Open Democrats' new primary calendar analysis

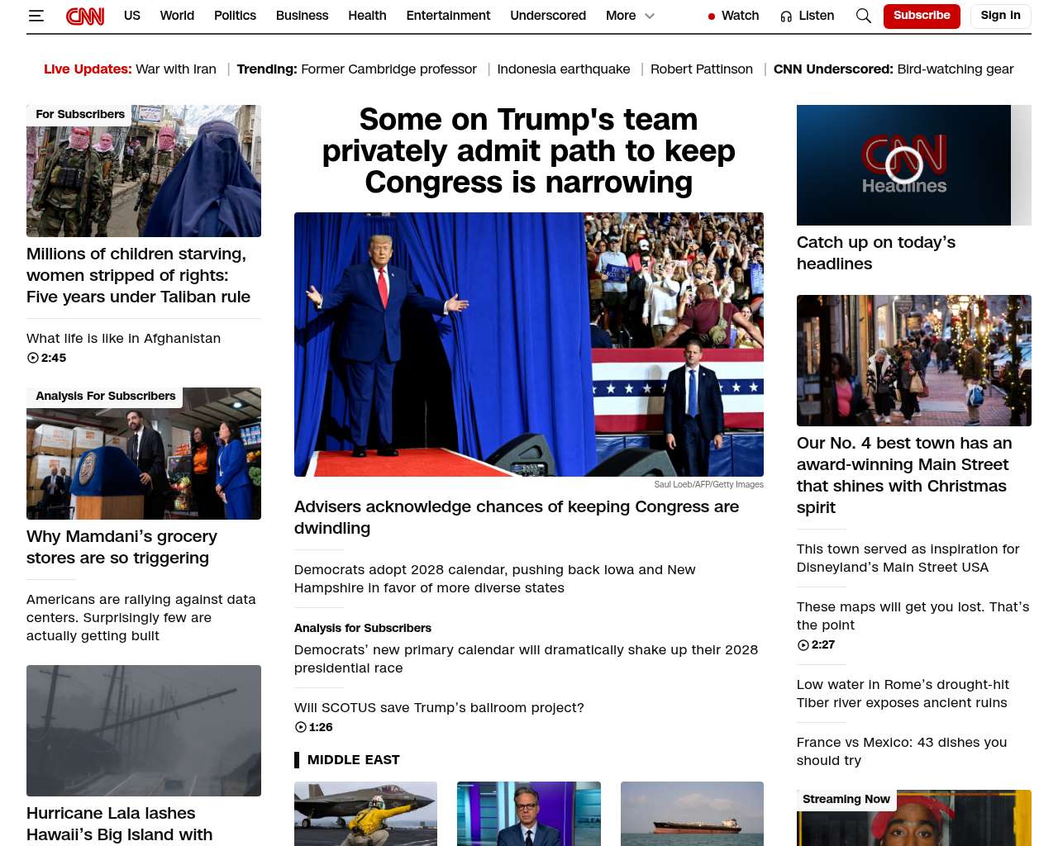click(x=526, y=658)
